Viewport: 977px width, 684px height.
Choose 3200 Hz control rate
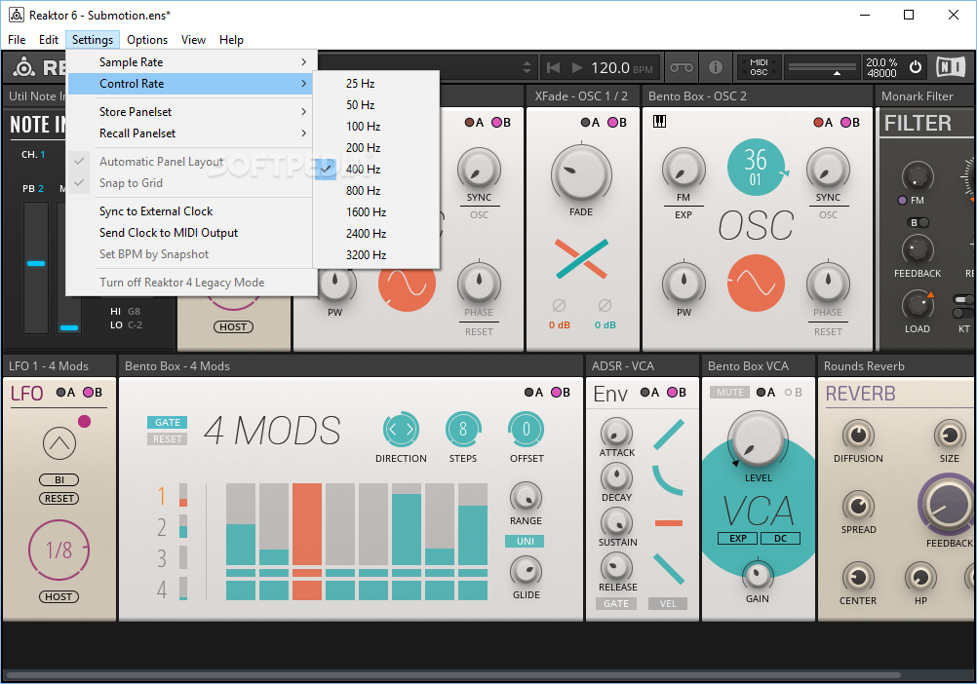377,255
